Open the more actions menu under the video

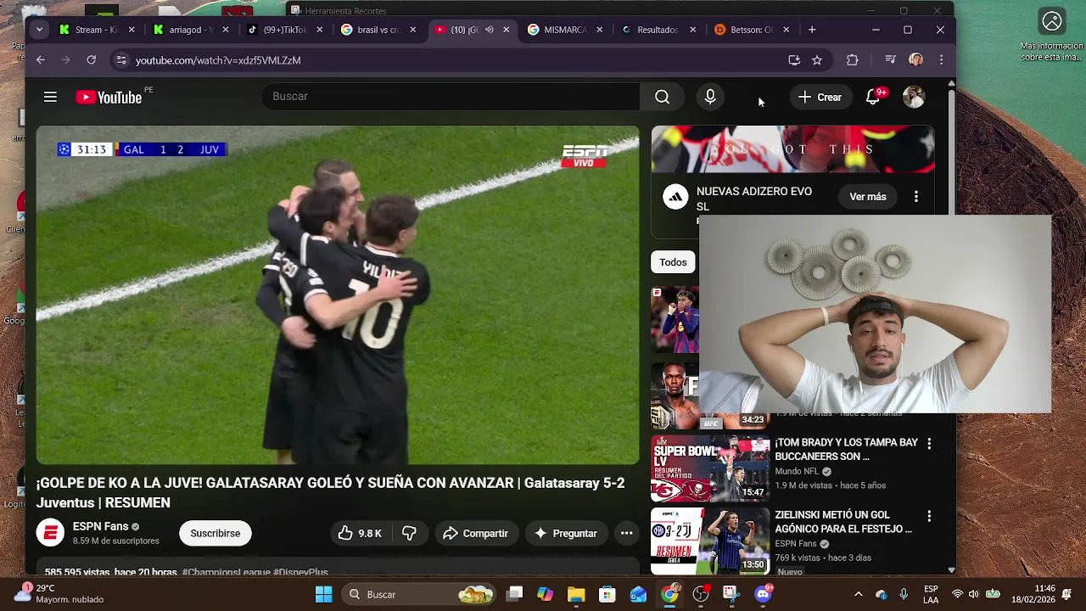(626, 533)
